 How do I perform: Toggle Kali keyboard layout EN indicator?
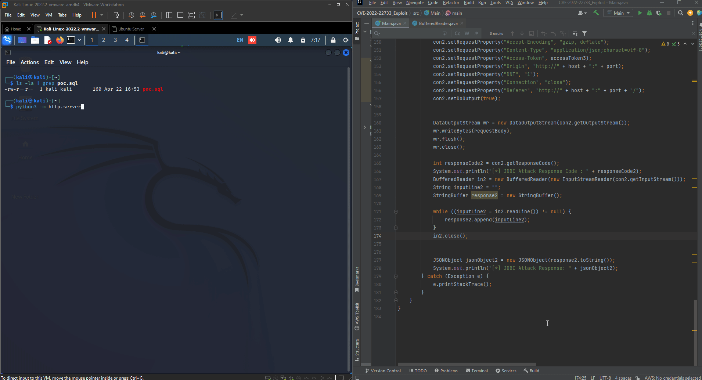240,40
